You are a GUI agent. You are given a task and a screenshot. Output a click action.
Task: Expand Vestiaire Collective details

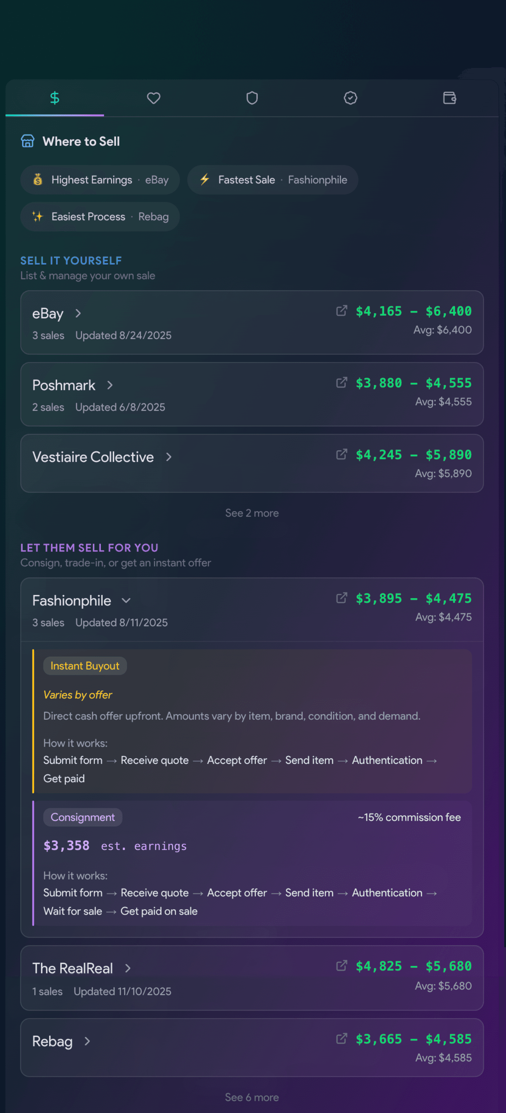[168, 457]
